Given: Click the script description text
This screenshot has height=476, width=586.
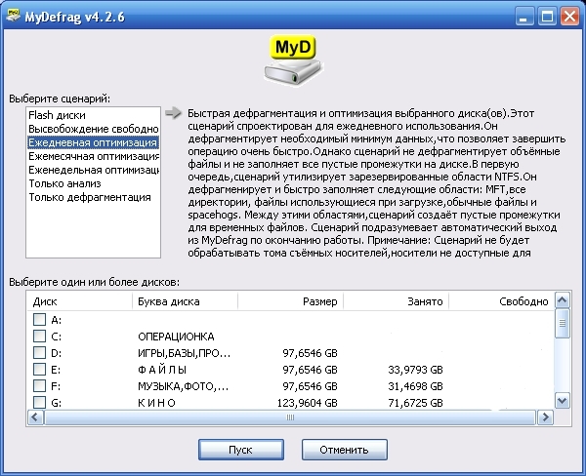Looking at the screenshot, I should [377, 183].
